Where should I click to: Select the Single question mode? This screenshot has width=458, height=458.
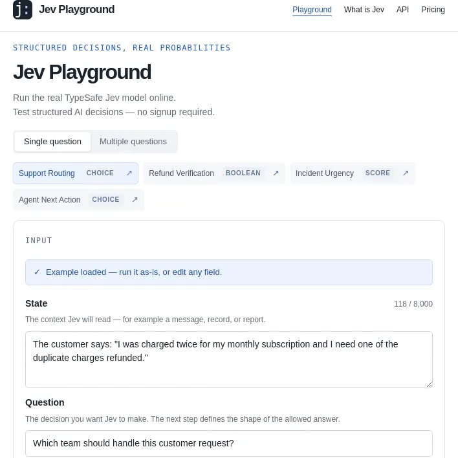pyautogui.click(x=52, y=142)
